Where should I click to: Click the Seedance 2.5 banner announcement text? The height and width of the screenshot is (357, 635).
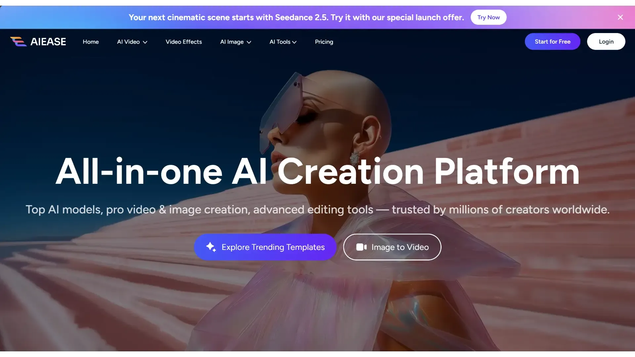click(x=296, y=17)
